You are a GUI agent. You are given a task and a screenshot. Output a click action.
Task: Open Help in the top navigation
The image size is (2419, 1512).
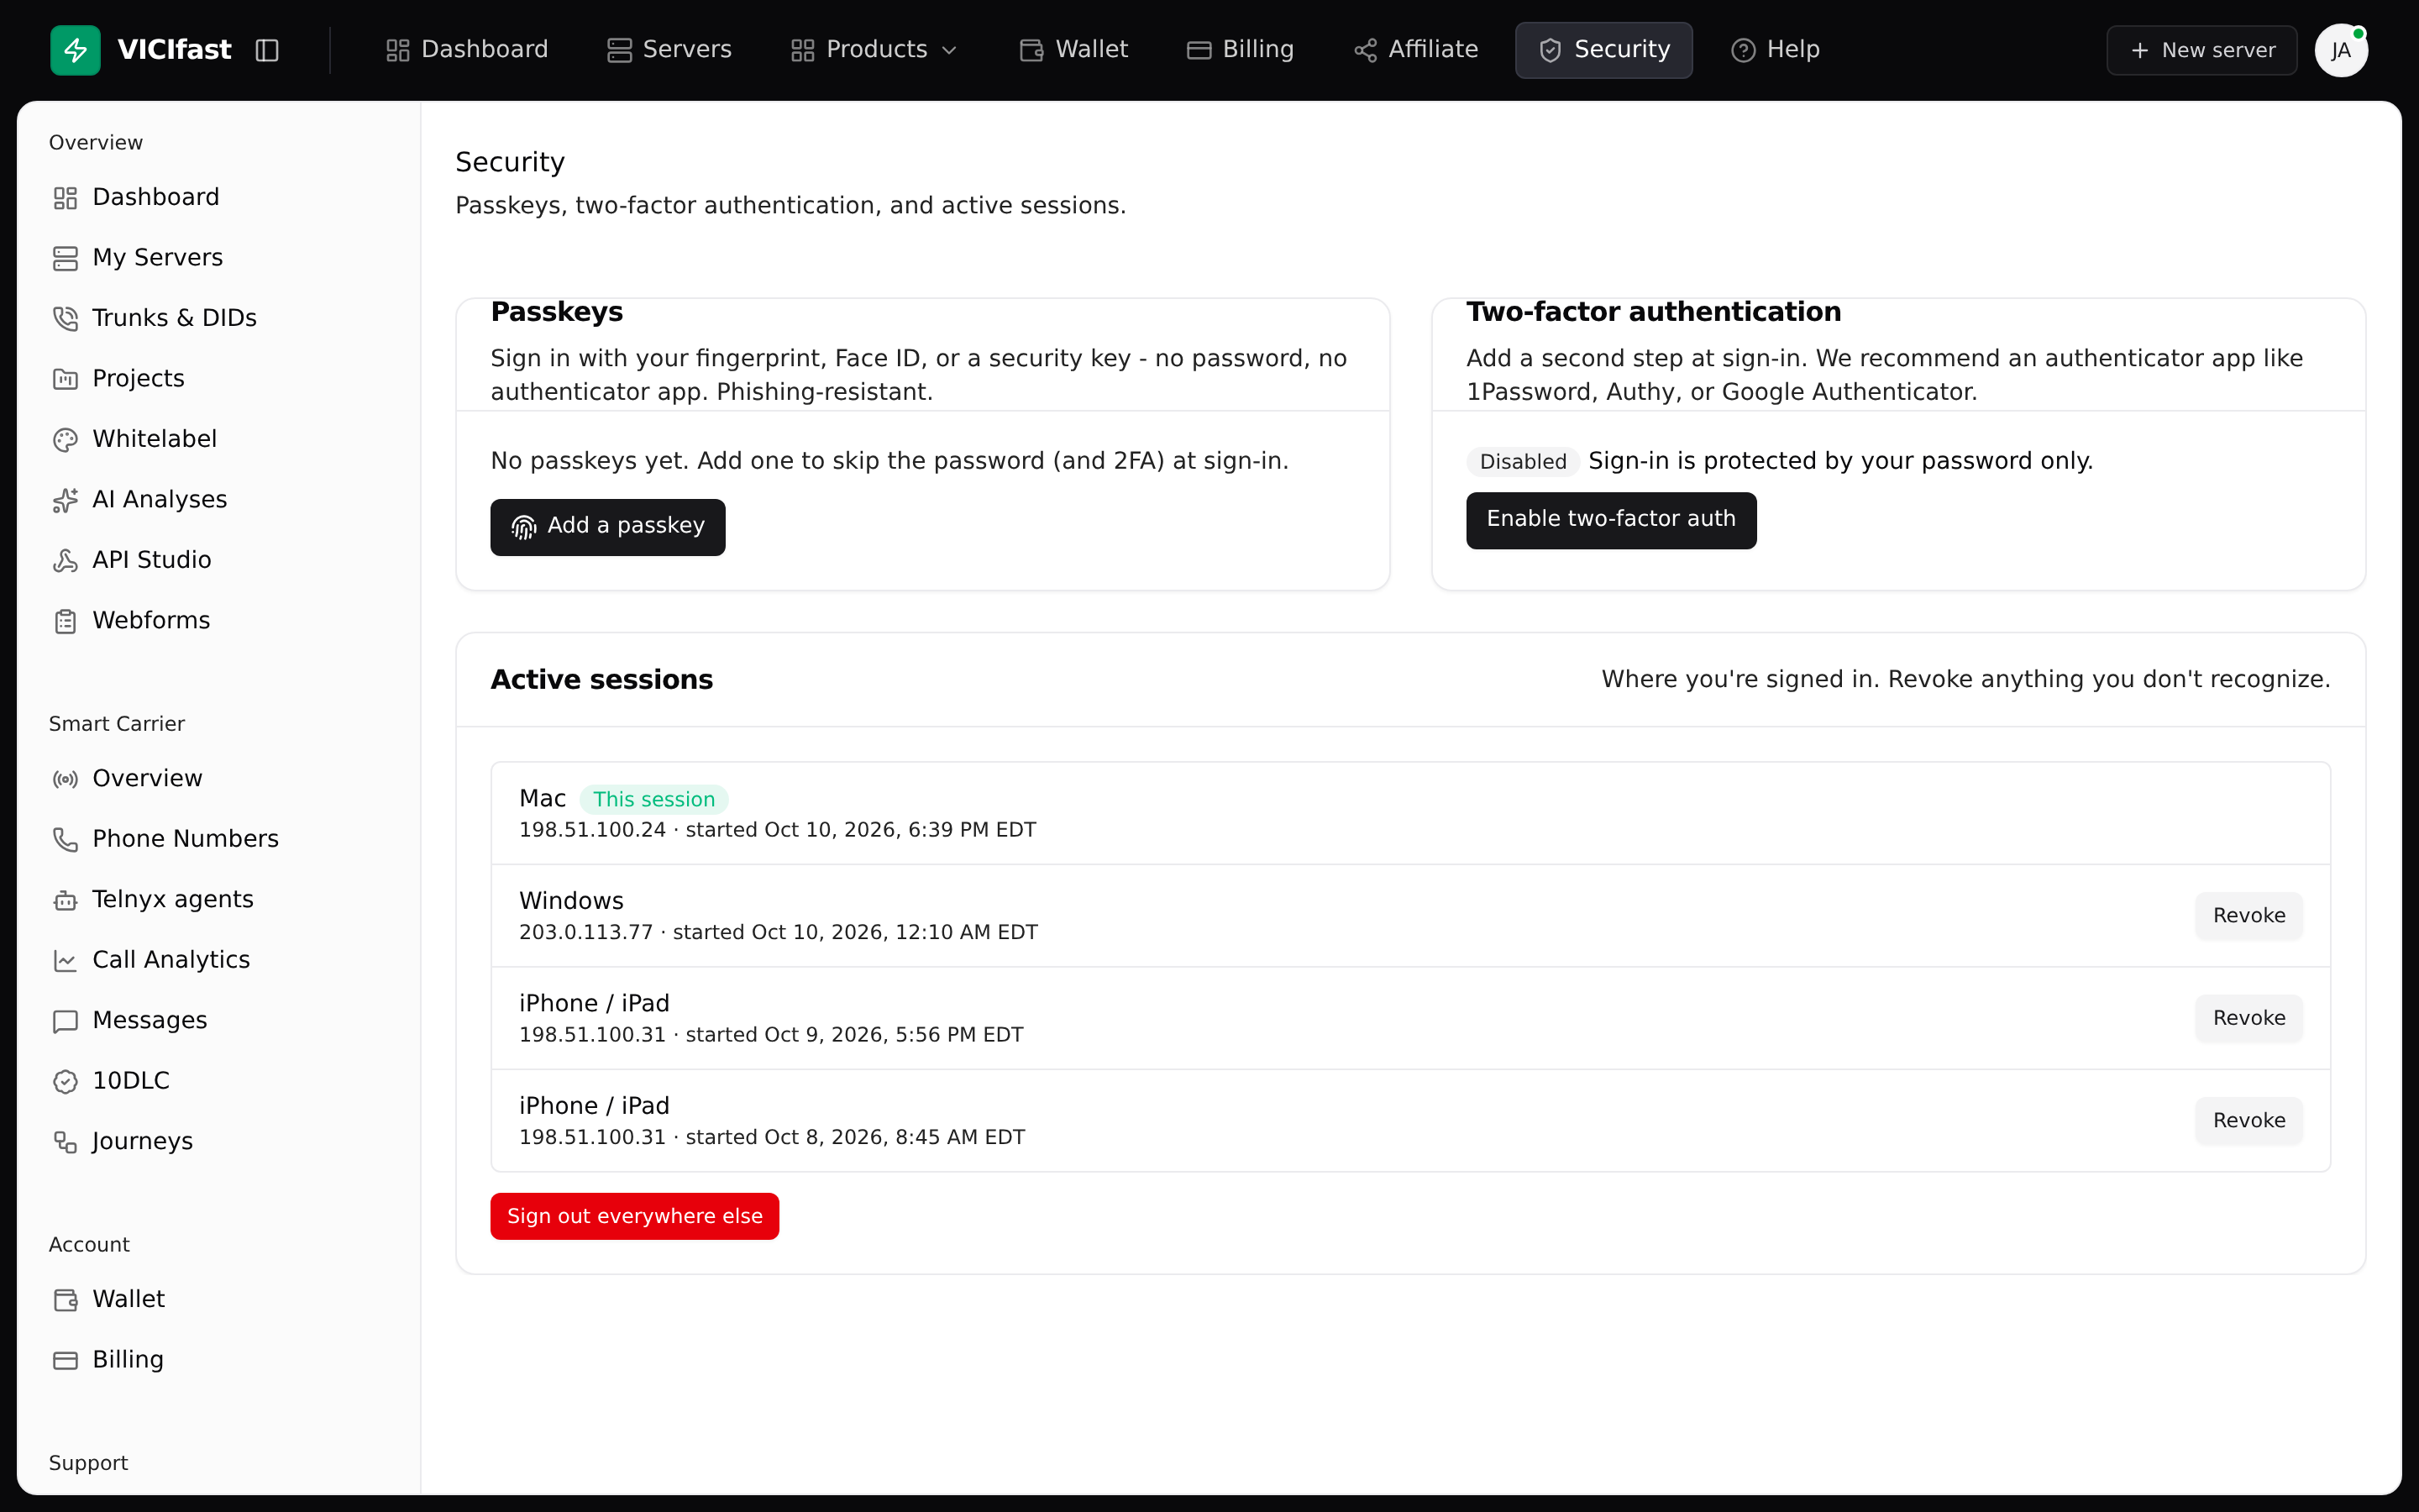click(1776, 50)
